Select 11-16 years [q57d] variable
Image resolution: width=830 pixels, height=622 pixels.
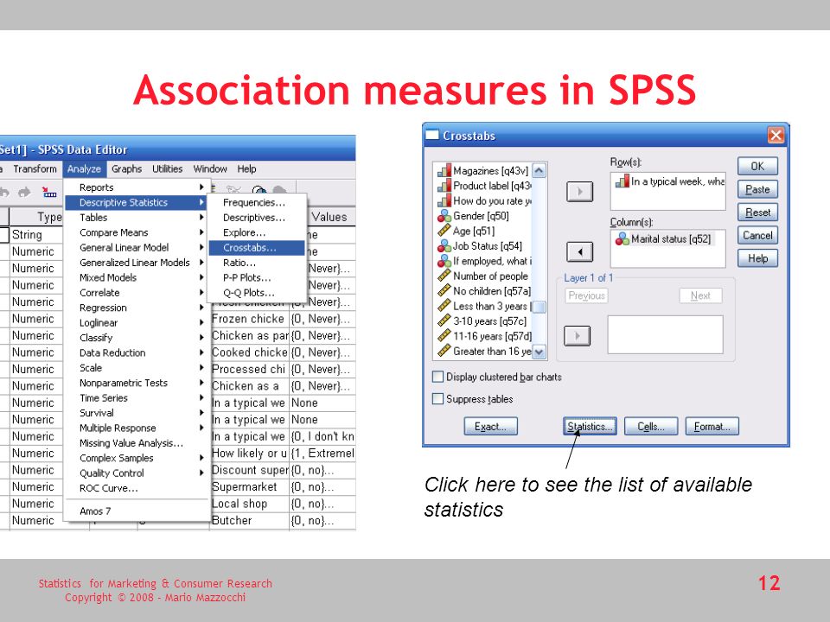(483, 336)
